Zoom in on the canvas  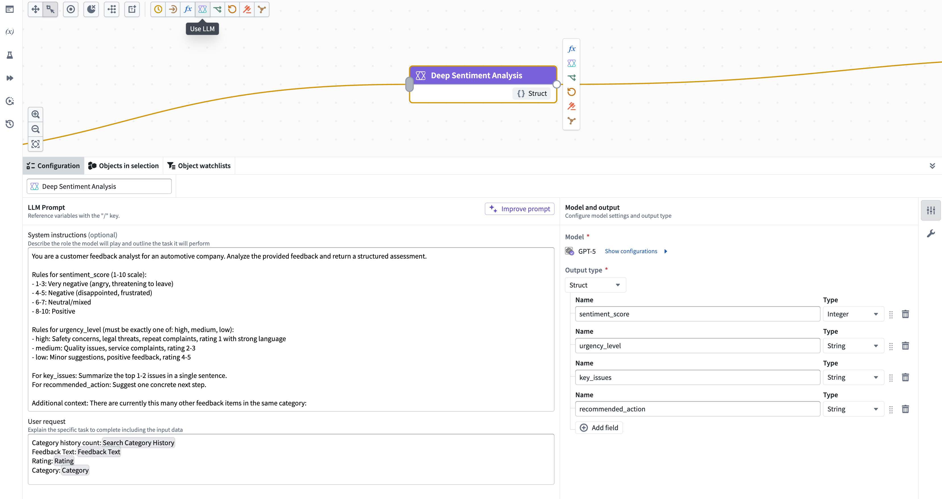pos(35,114)
